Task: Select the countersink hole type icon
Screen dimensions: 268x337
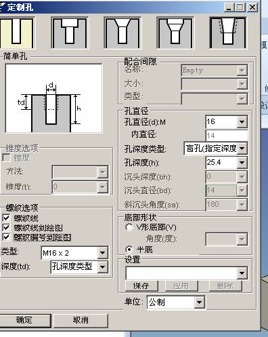Action: [122, 33]
